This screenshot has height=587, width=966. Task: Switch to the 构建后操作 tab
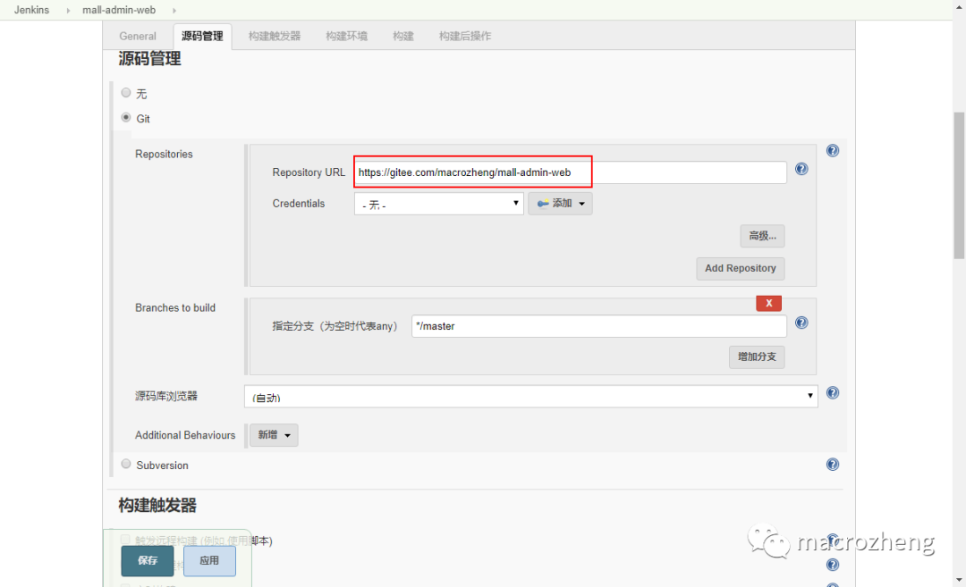click(x=464, y=37)
